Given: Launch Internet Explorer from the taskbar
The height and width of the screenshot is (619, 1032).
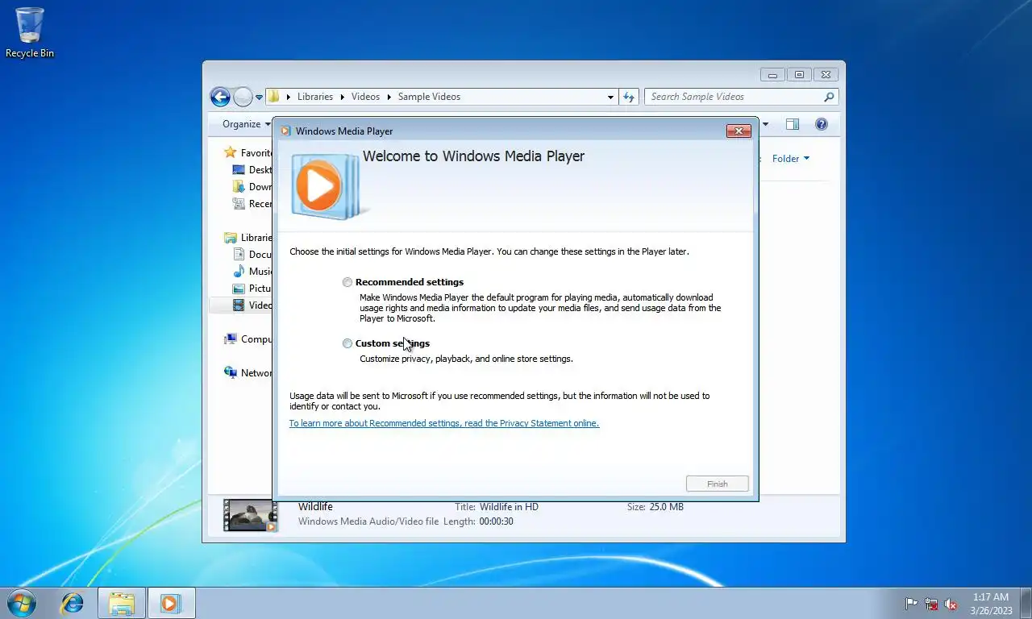Looking at the screenshot, I should (73, 603).
